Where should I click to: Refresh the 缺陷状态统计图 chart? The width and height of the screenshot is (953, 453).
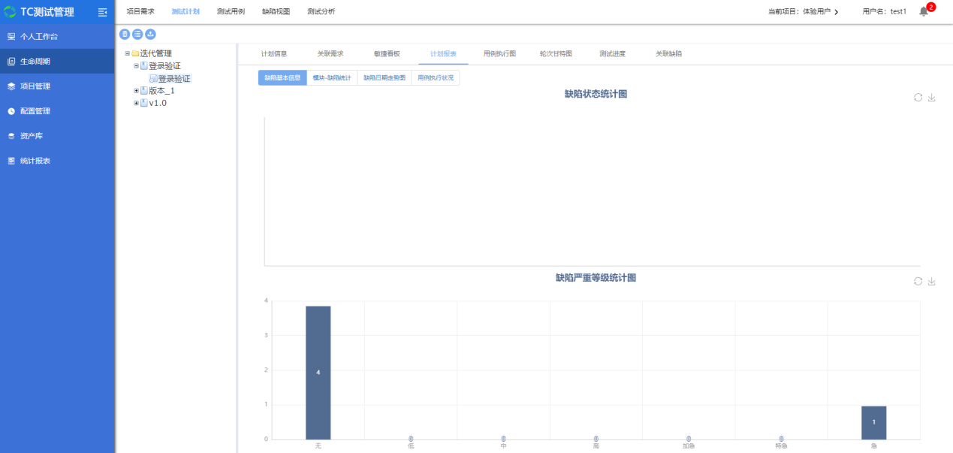[918, 98]
